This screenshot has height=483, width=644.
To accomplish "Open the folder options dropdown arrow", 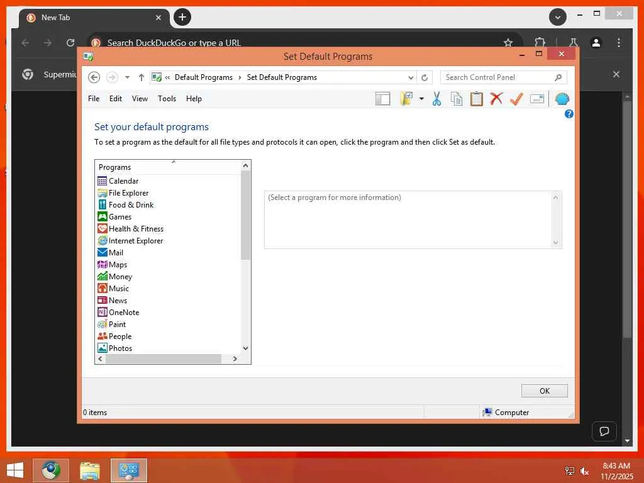I will pyautogui.click(x=421, y=99).
